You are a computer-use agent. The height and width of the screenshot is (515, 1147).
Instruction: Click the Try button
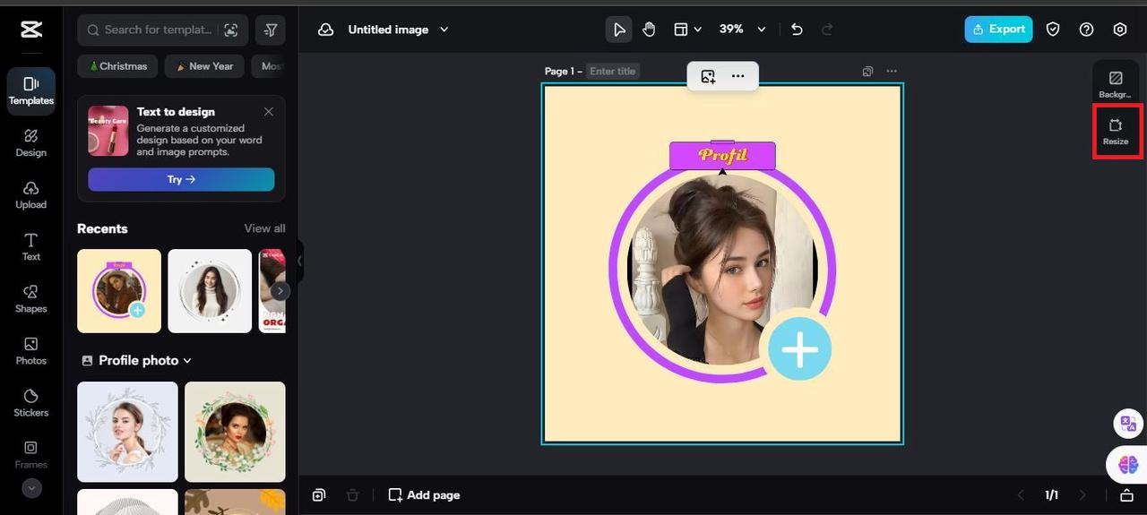coord(181,179)
